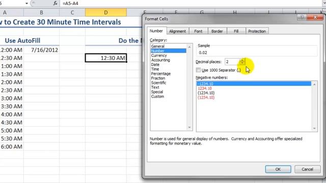Select Date in the Category list
Screen dimensions: 326x183
(169, 65)
